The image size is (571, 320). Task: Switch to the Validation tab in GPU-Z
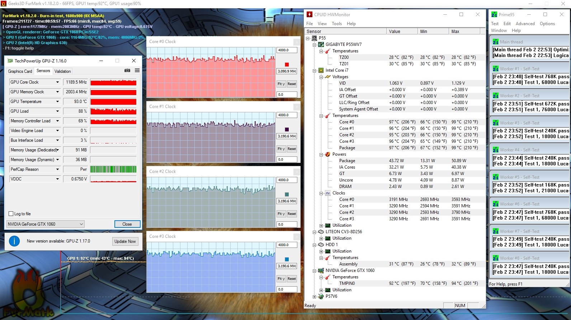coord(62,71)
